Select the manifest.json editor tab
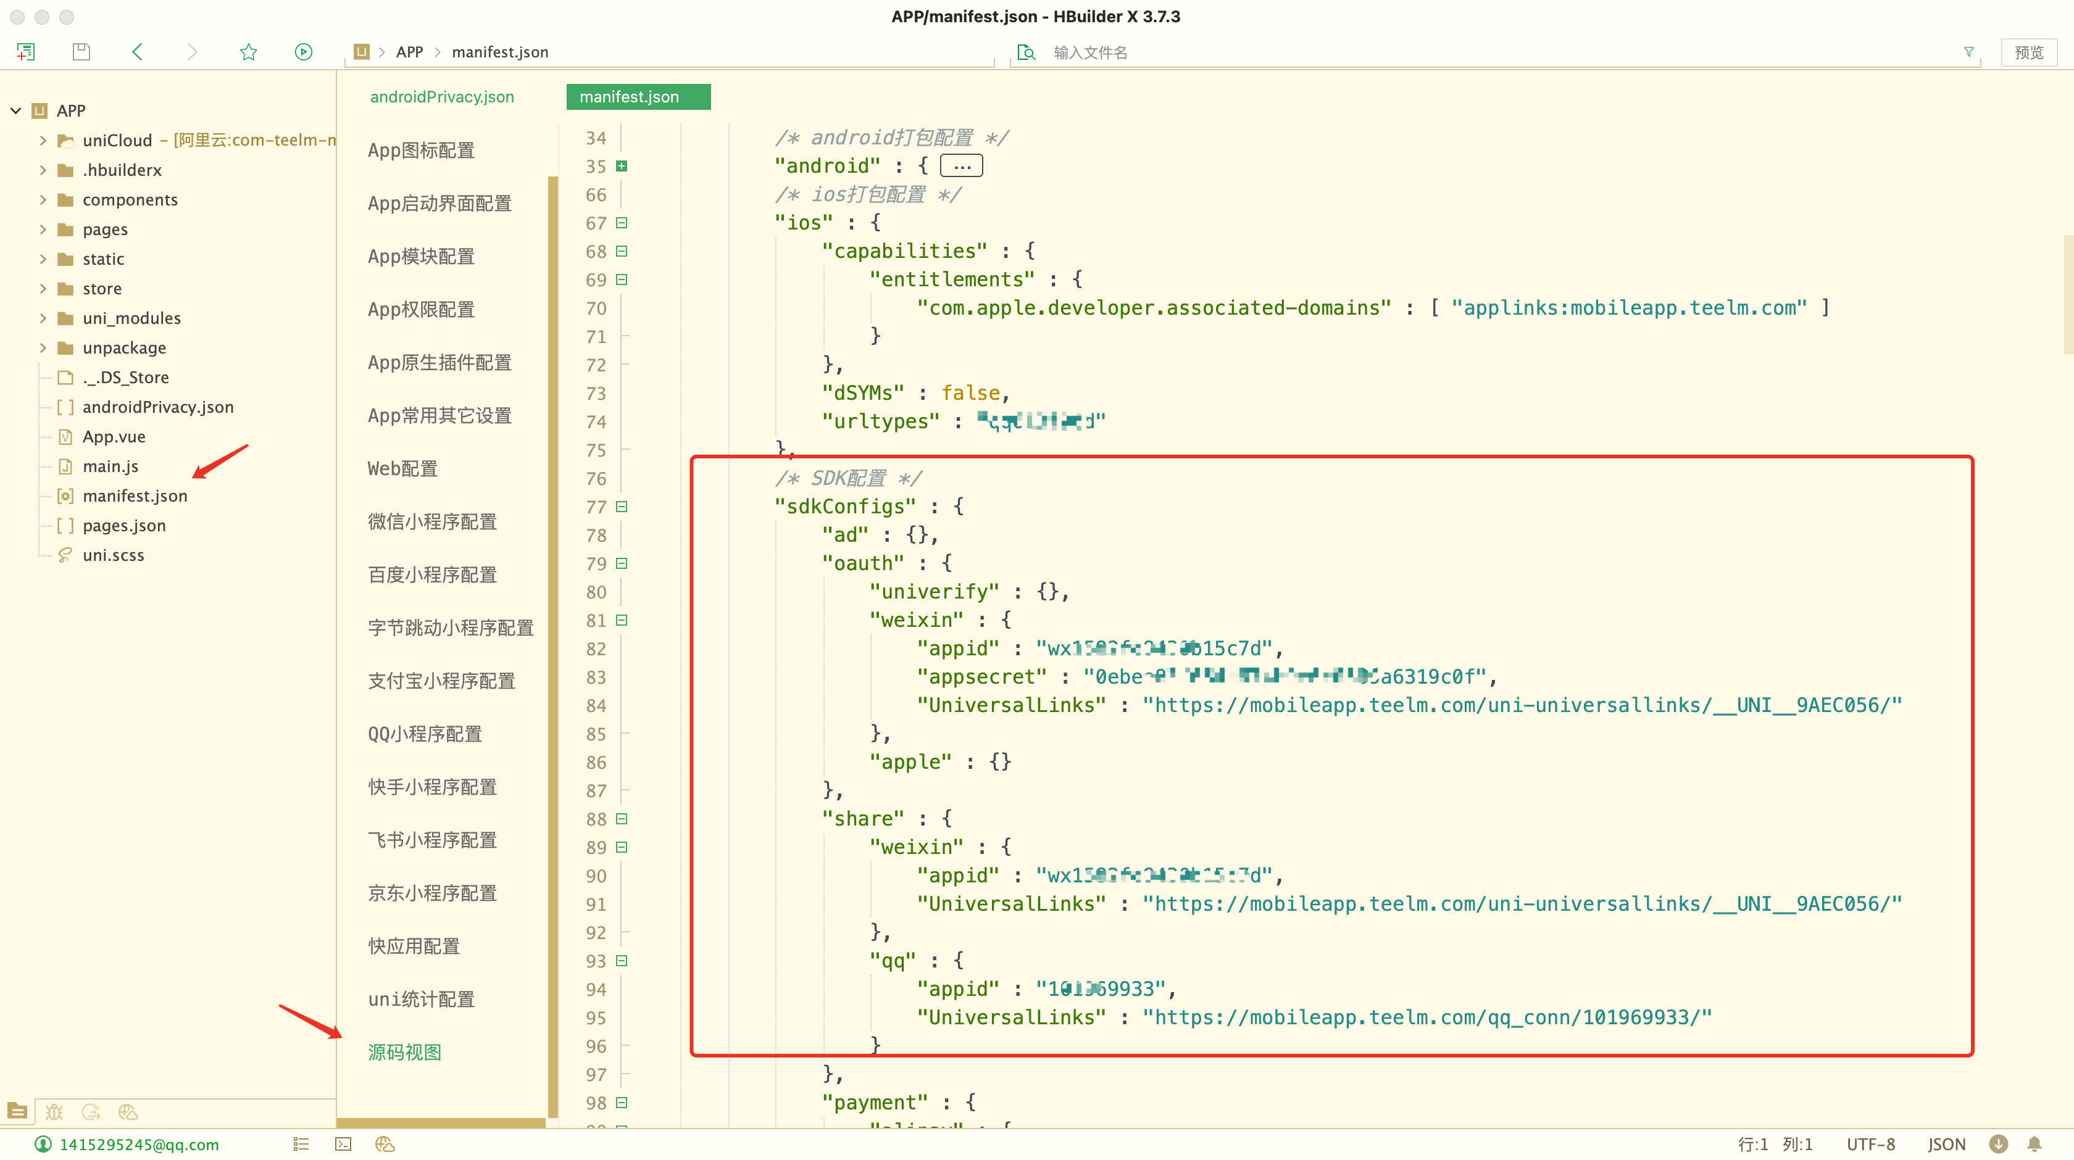2074x1160 pixels. coord(638,97)
